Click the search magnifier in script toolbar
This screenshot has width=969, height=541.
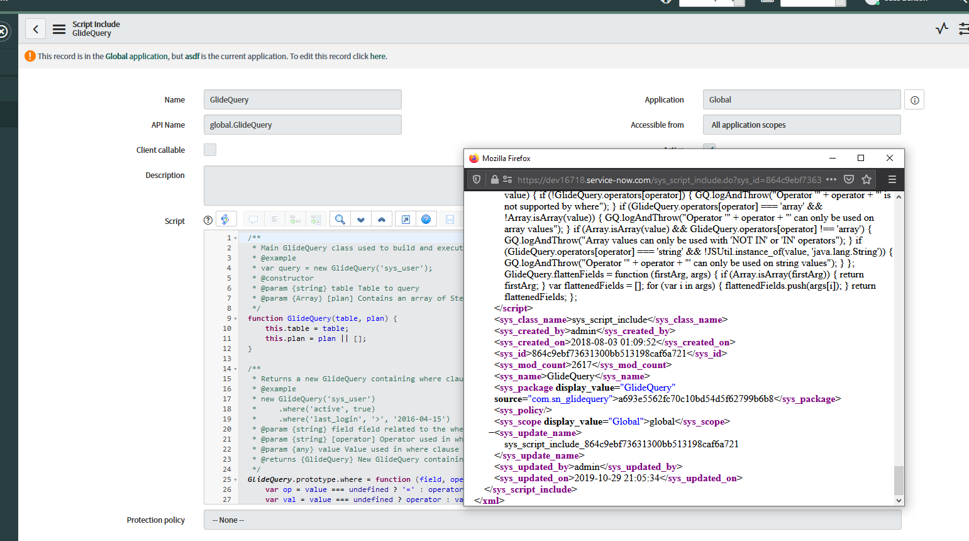(340, 220)
